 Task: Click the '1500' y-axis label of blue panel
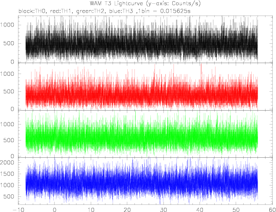point(8,174)
